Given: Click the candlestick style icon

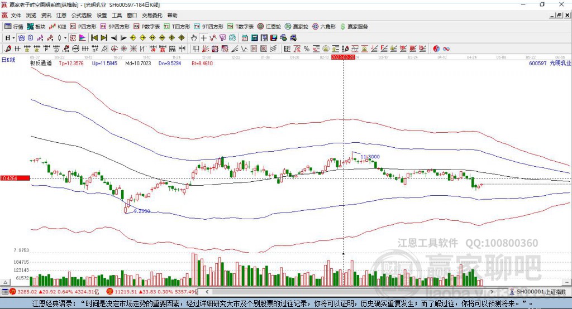Looking at the screenshot, I should [x=59, y=38].
